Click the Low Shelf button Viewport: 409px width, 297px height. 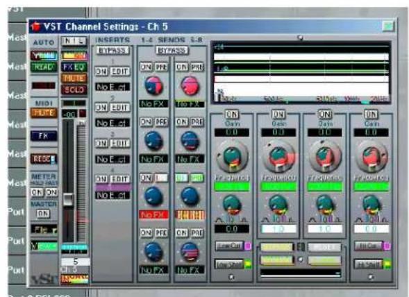coord(230,264)
